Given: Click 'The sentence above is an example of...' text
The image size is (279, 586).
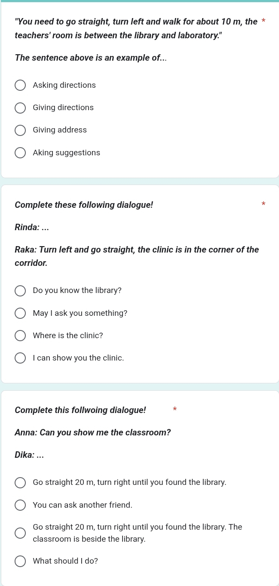Looking at the screenshot, I should pos(91,58).
